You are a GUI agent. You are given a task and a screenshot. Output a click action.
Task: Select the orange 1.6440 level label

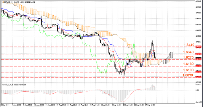pyautogui.click(x=189, y=45)
